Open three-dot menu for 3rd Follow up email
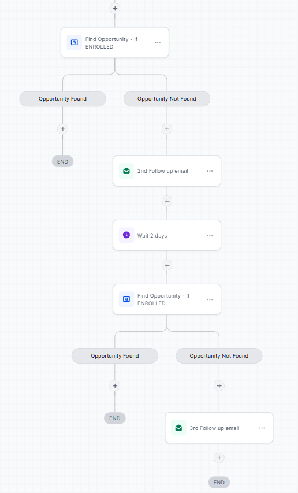Image resolution: width=298 pixels, height=493 pixels. click(262, 428)
